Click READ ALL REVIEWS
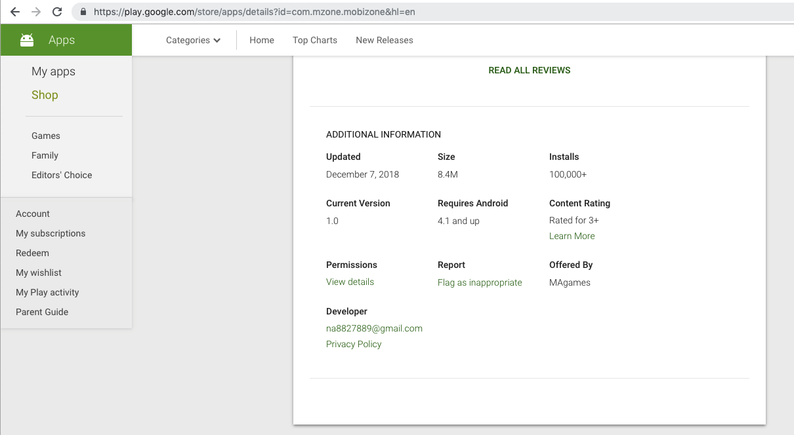The image size is (794, 435). (530, 70)
